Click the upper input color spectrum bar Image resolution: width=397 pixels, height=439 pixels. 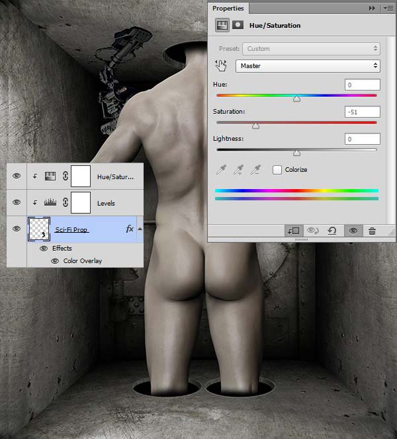click(x=296, y=191)
